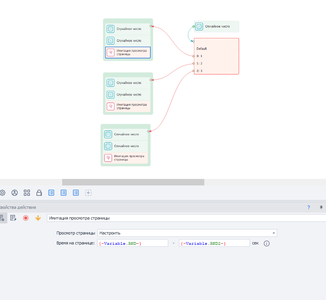This screenshot has width=326, height=300.
Task: Pin the action properties panel
Action: pyautogui.click(x=321, y=207)
